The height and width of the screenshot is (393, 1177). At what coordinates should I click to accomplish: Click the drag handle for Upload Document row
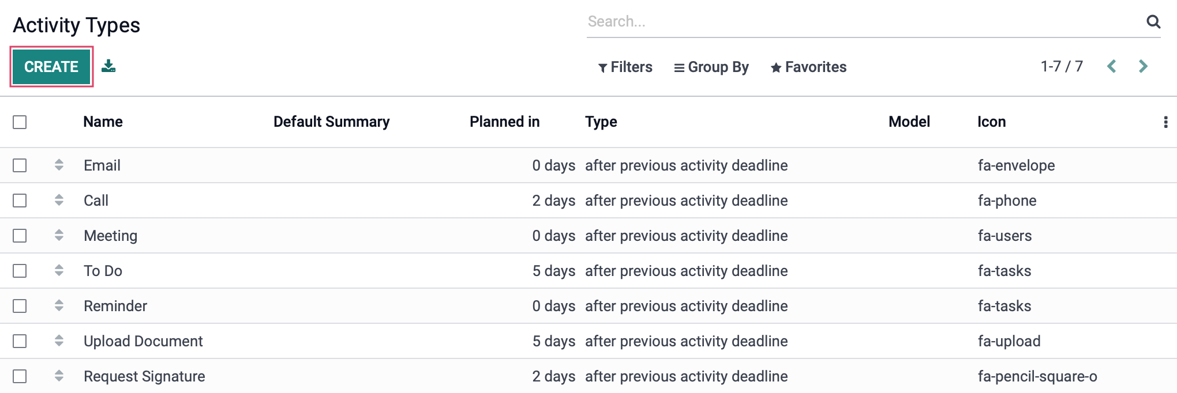pyautogui.click(x=59, y=341)
